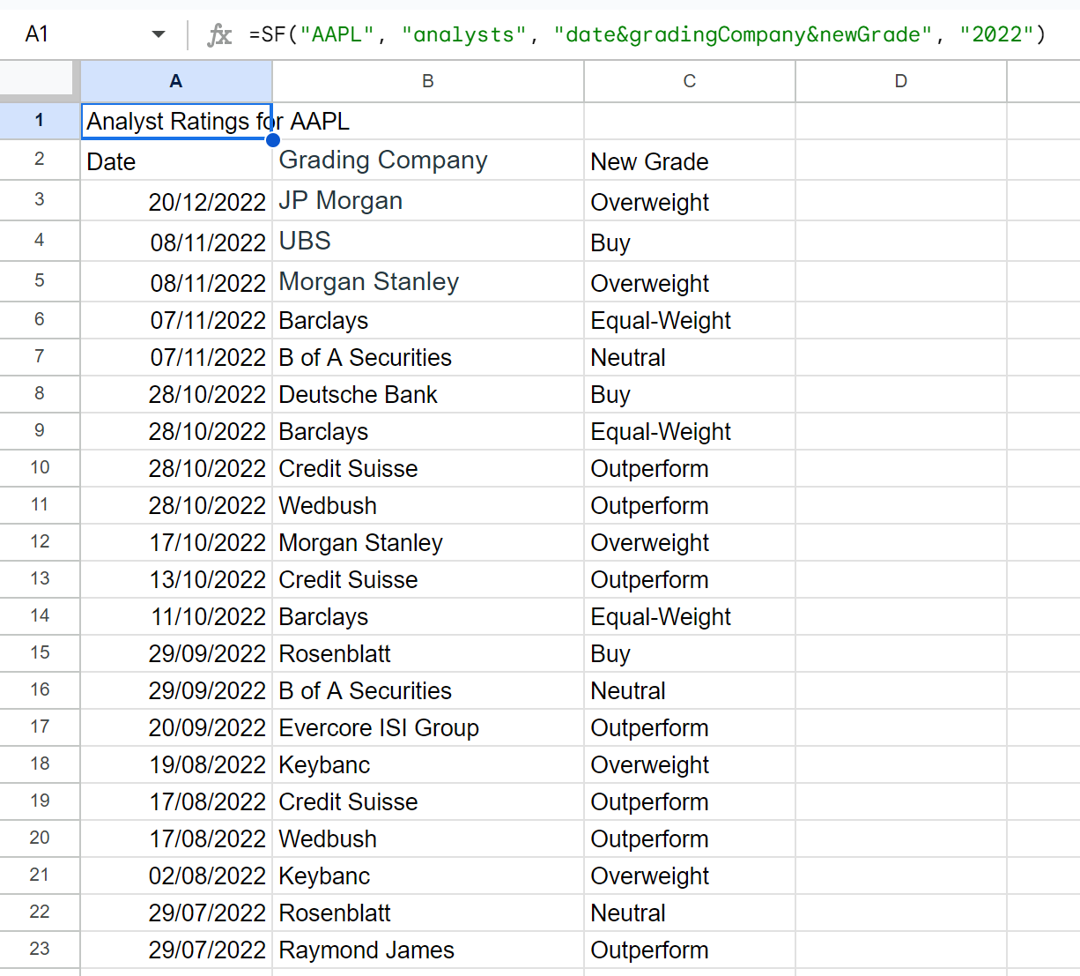Click "Equal-Weight" grade in row 6
The height and width of the screenshot is (976, 1080).
[x=690, y=320]
